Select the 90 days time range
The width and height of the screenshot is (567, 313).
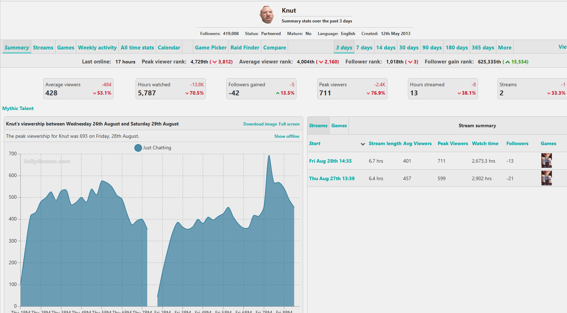click(432, 48)
